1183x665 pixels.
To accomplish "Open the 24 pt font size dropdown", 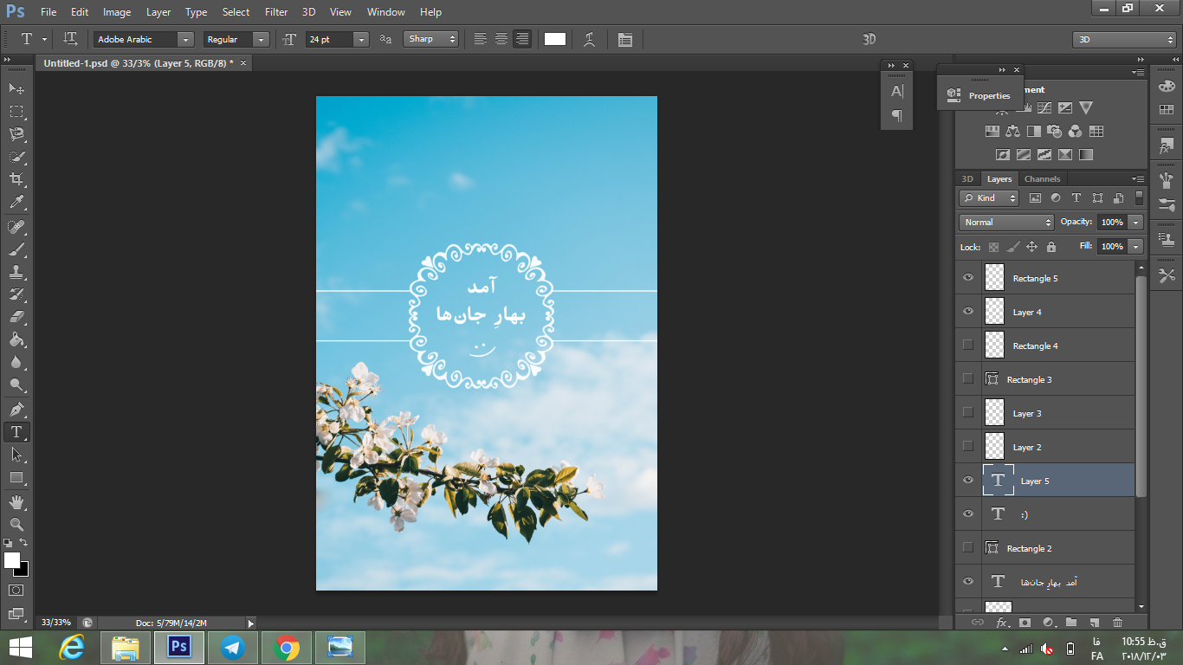I will 361,39.
